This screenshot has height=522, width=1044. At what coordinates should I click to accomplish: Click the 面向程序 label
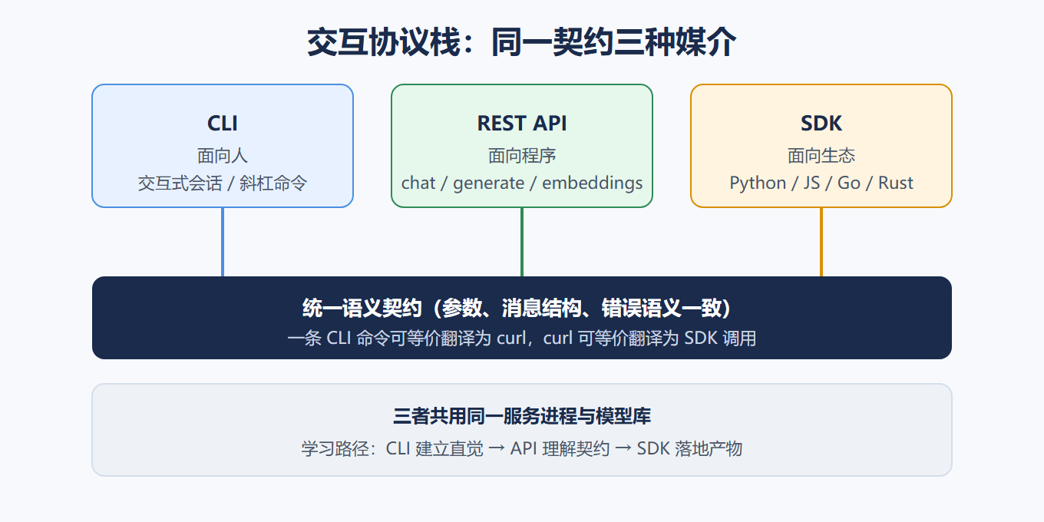[x=522, y=156]
